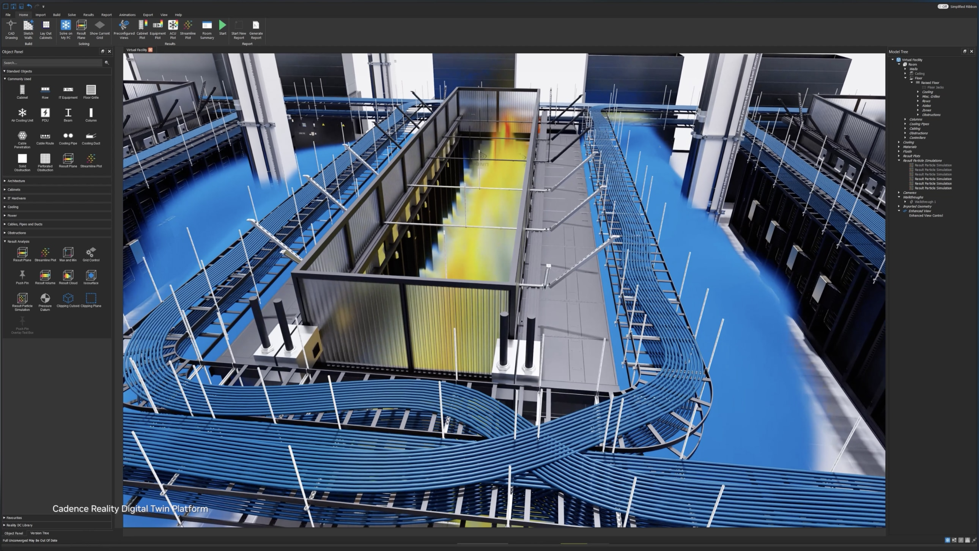Click the green Start solve button

(222, 27)
